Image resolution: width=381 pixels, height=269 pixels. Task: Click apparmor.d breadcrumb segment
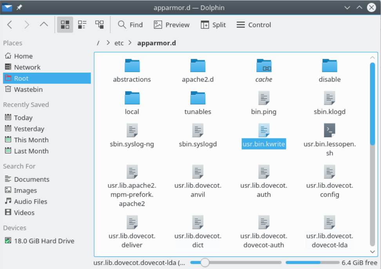point(156,43)
